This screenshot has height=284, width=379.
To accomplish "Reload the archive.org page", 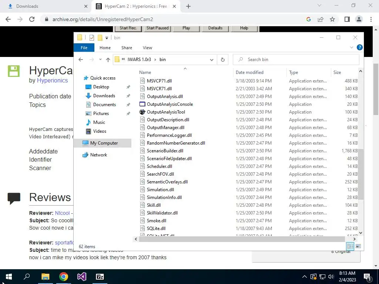I will point(32,19).
